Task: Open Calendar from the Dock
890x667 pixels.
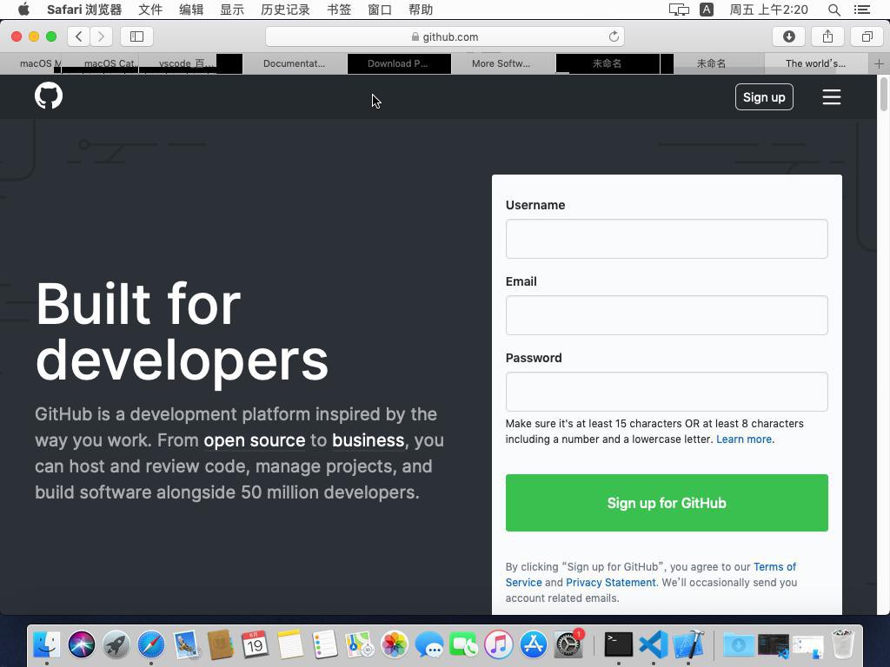Action: click(255, 645)
